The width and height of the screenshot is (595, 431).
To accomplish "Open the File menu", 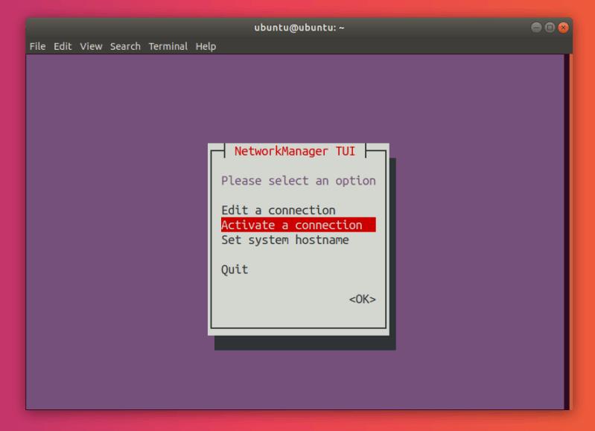I will point(37,46).
